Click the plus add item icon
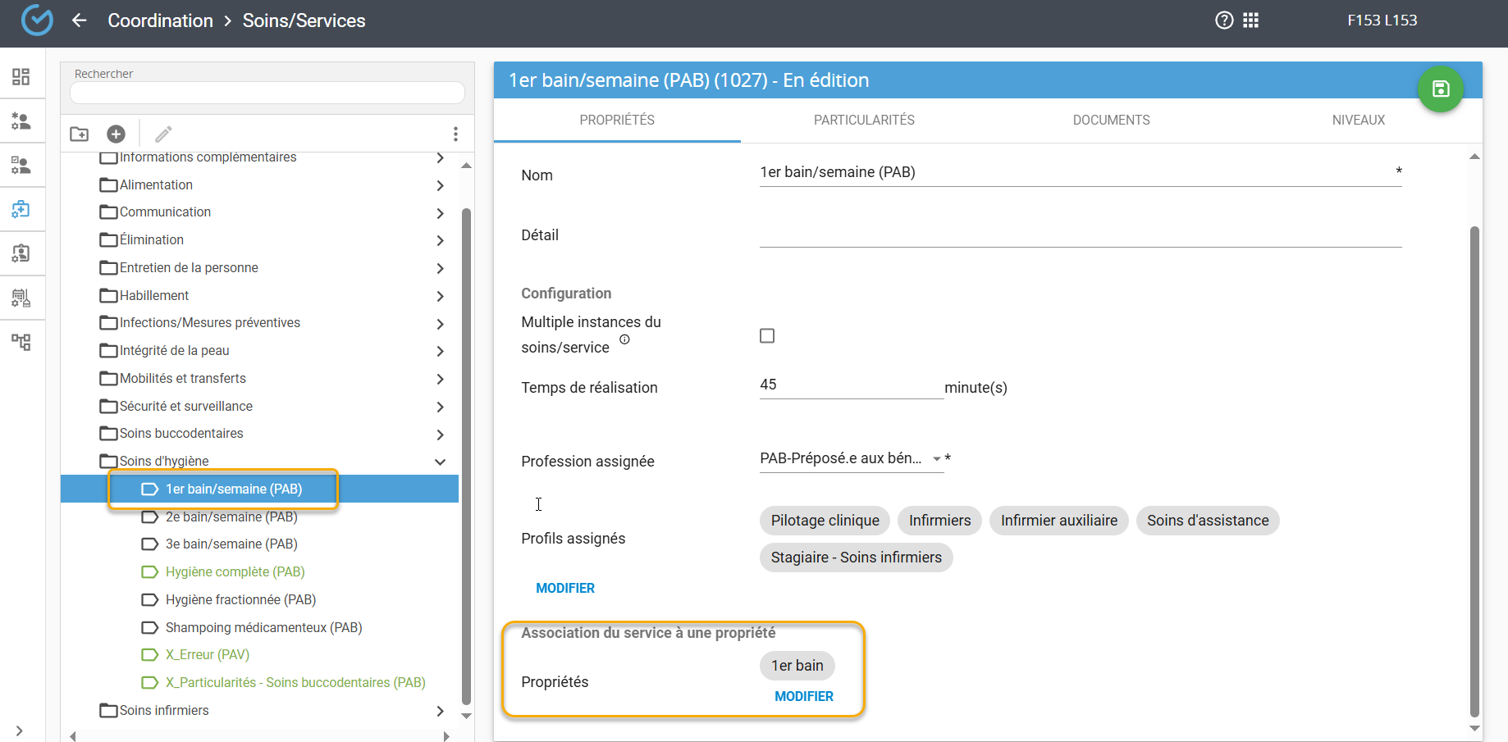 tap(116, 134)
